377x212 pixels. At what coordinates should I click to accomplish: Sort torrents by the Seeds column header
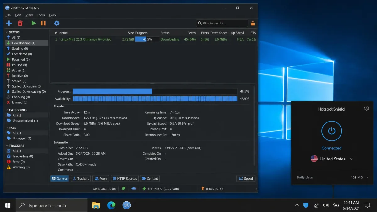click(x=192, y=33)
